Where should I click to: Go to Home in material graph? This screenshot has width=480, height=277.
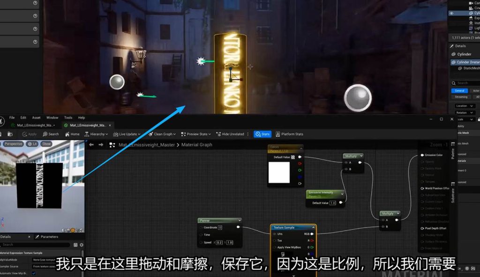(72, 134)
